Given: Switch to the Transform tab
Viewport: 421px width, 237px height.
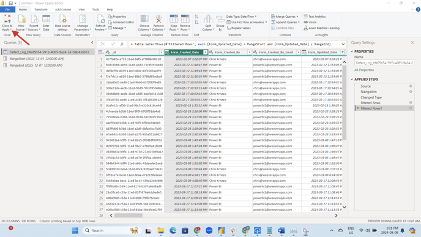Looking at the screenshot, I should (41, 9).
